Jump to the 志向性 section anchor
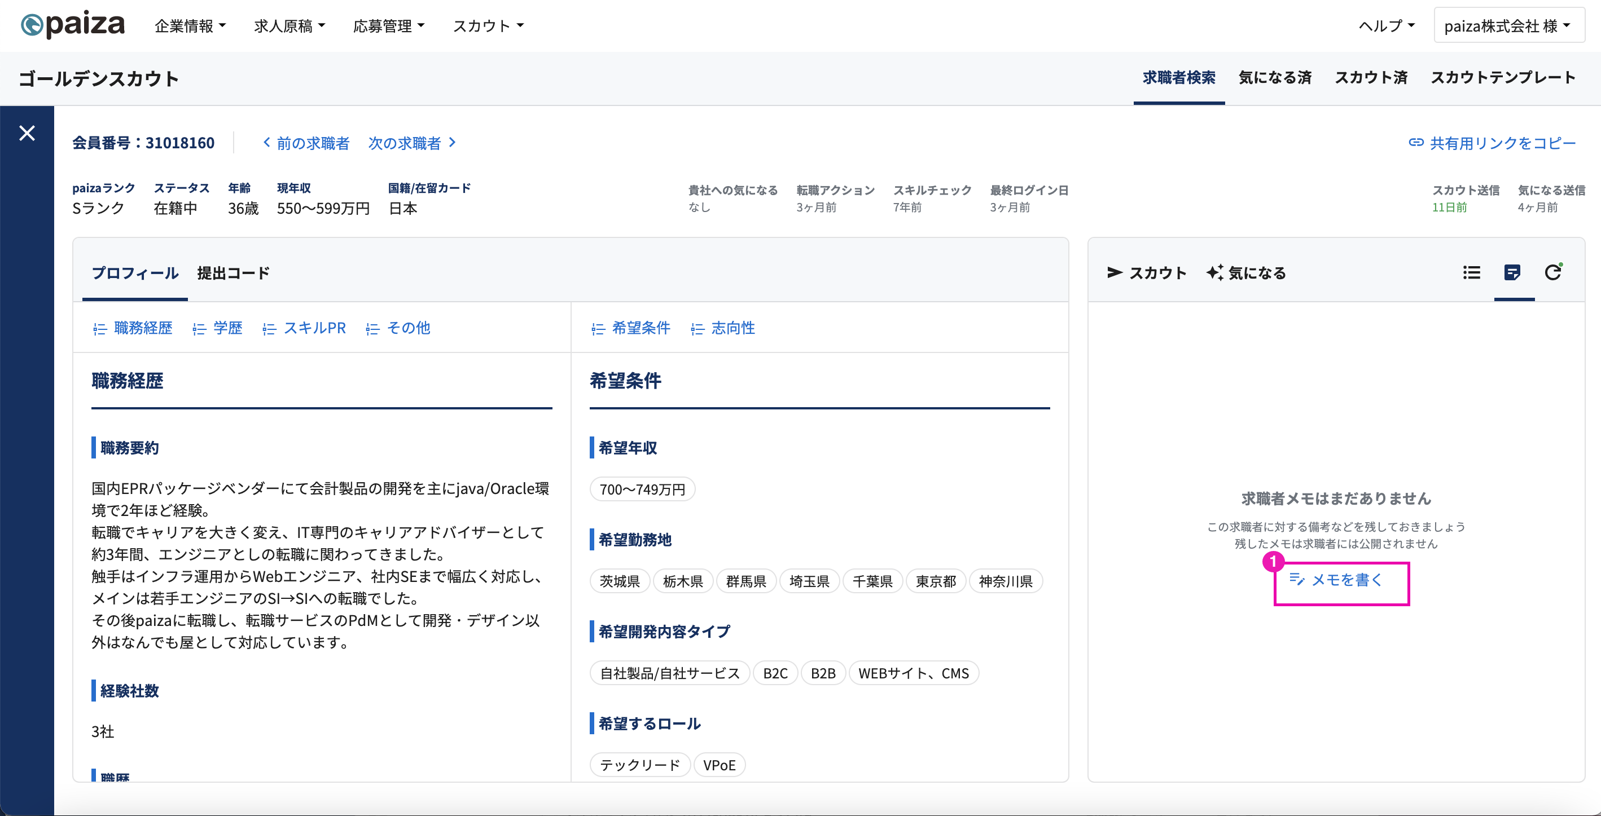 tap(723, 328)
